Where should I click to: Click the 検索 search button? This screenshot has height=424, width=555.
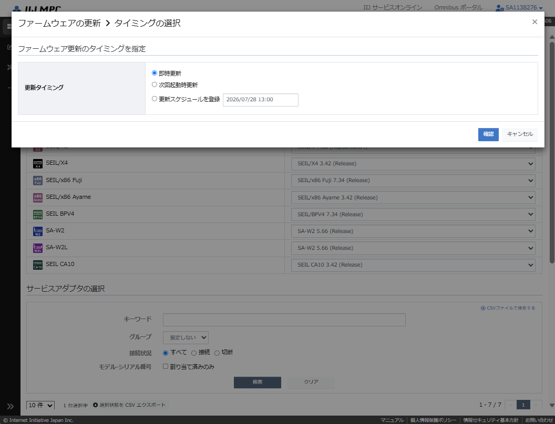coord(258,383)
